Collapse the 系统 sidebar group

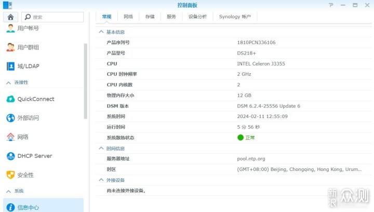[9, 191]
